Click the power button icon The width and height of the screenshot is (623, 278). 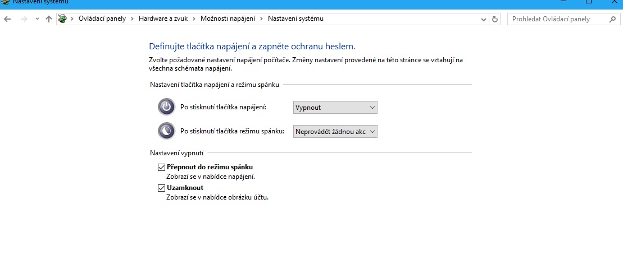click(166, 107)
